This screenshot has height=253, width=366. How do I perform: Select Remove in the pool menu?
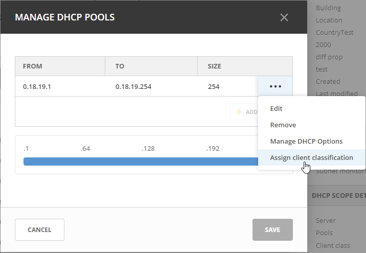click(x=283, y=125)
